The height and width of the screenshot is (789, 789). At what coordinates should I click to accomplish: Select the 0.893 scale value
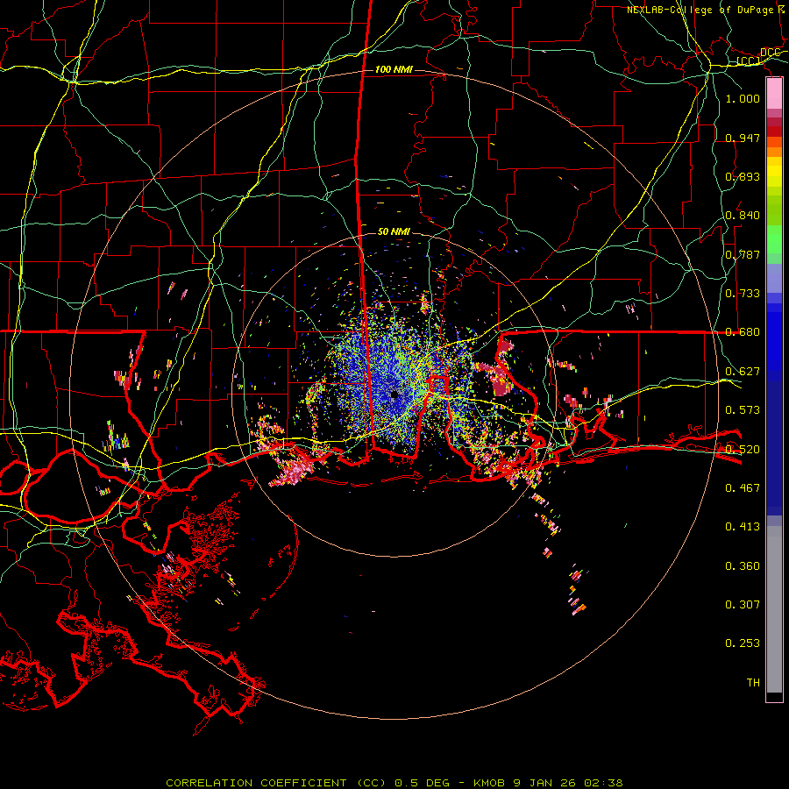[743, 176]
